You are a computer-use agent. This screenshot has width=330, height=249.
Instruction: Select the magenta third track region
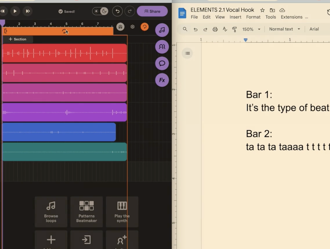click(65, 93)
